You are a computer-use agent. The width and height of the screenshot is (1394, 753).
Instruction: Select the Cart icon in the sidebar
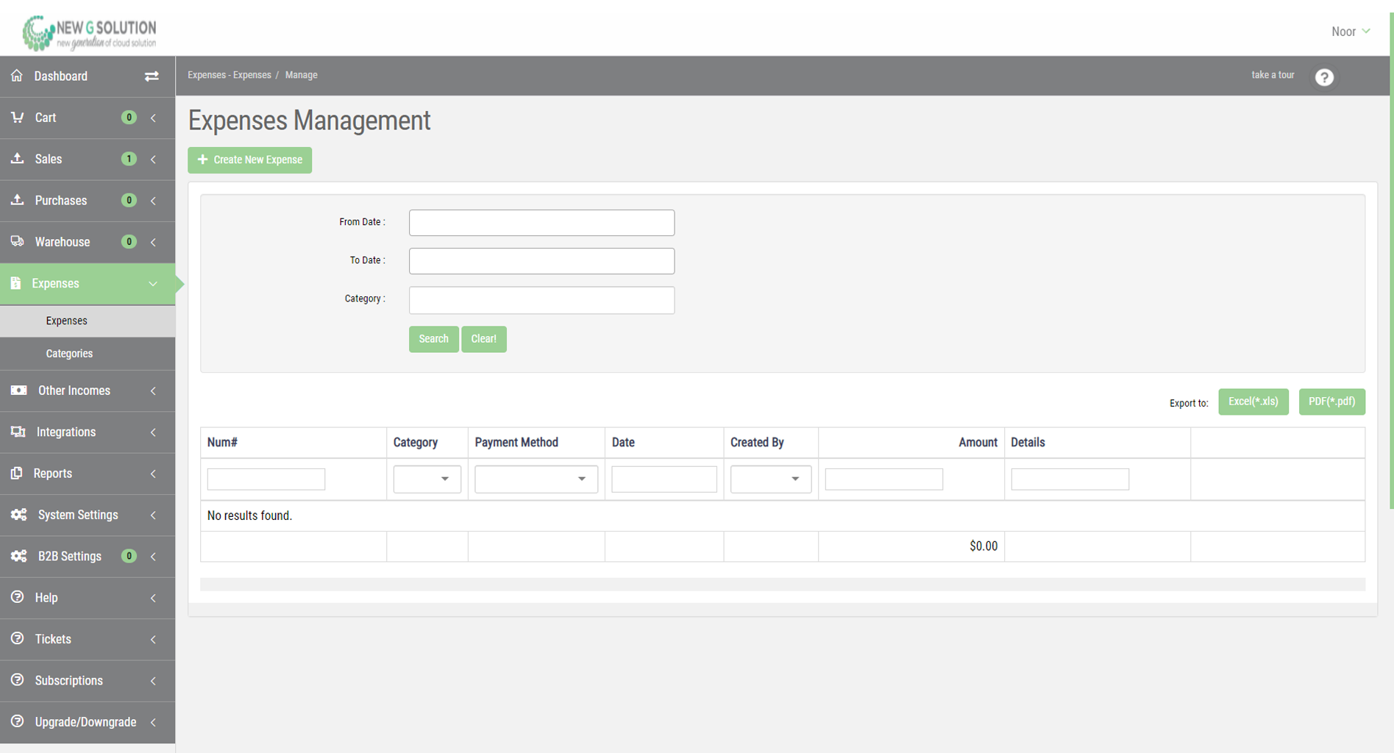click(17, 118)
